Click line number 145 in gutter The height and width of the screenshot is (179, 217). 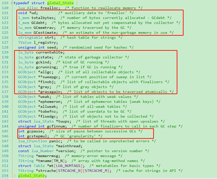click(x=5, y=131)
